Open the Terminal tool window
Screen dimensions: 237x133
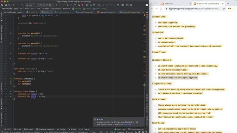[28, 129]
